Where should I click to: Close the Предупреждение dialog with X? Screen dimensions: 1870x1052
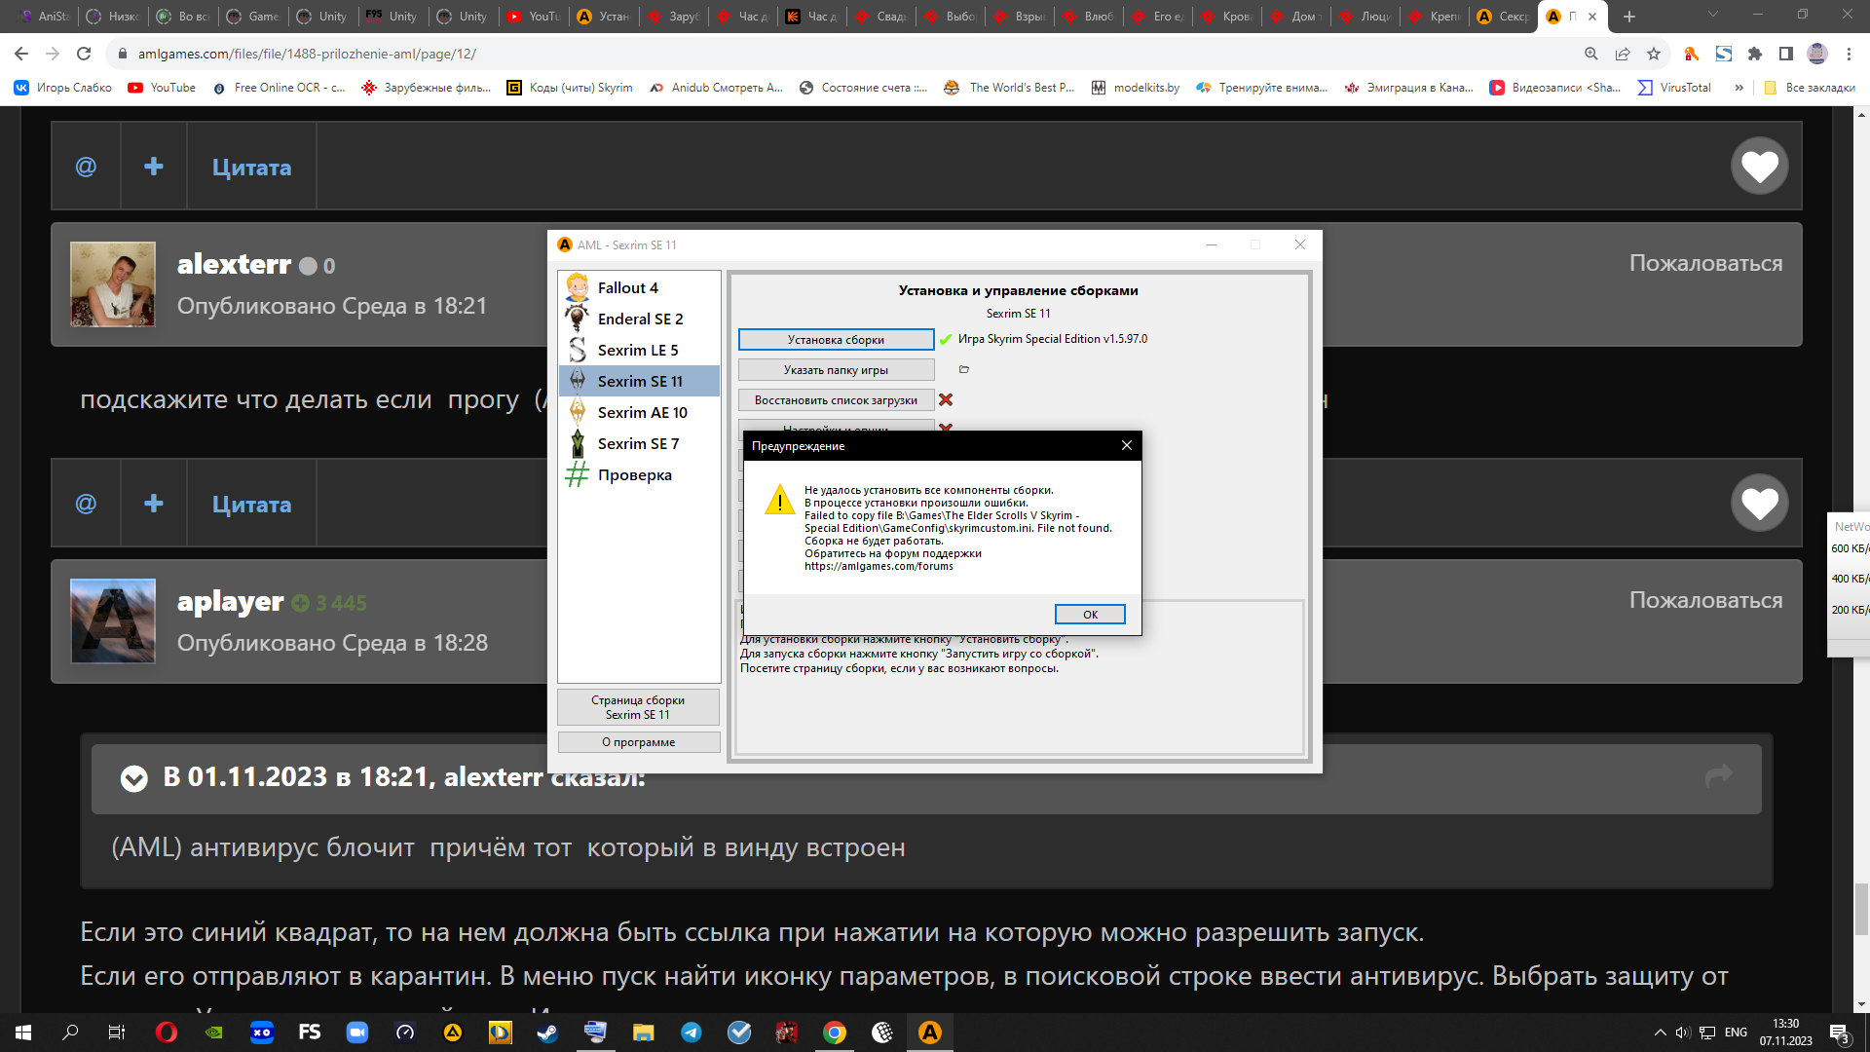pyautogui.click(x=1127, y=445)
